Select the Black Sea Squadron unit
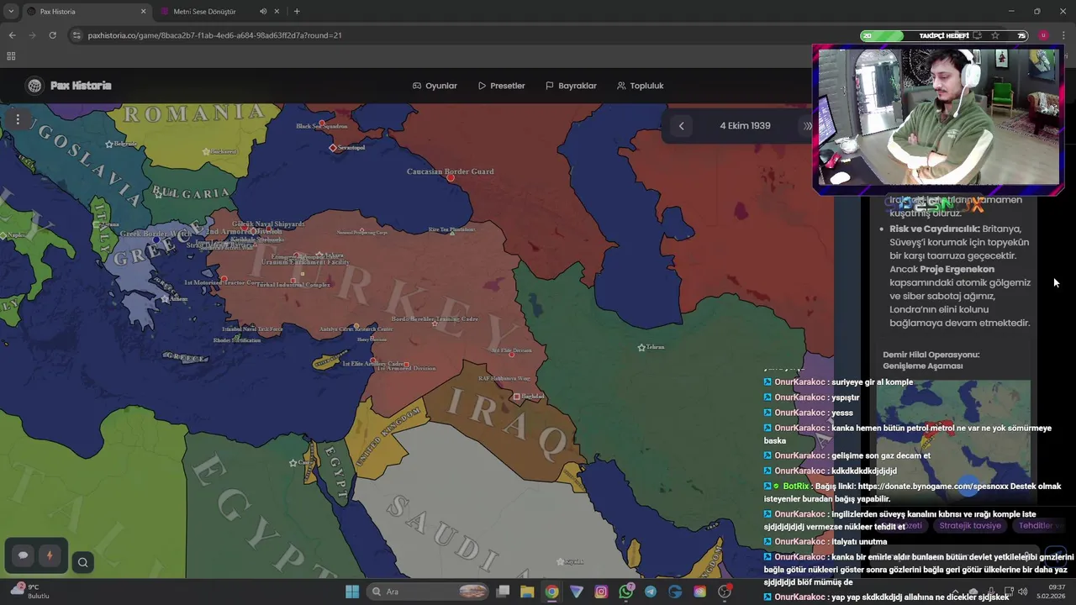This screenshot has height=605, width=1076. [x=321, y=124]
